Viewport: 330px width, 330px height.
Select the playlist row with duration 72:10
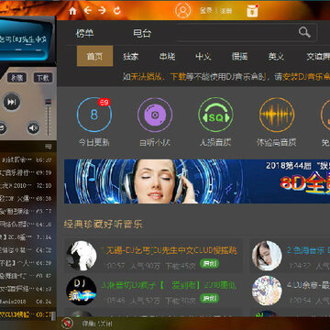26,186
